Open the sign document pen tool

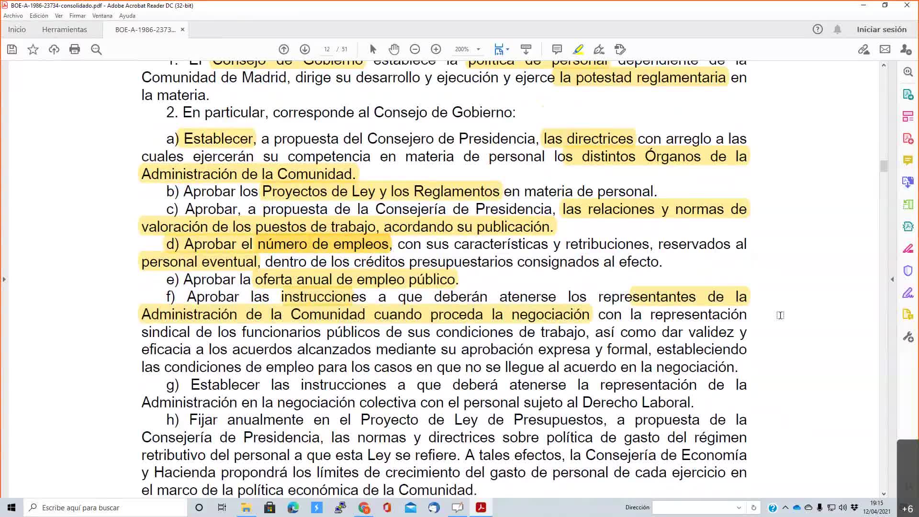tap(599, 49)
